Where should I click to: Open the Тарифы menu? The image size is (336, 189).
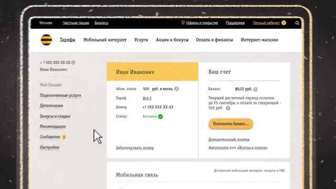point(68,40)
